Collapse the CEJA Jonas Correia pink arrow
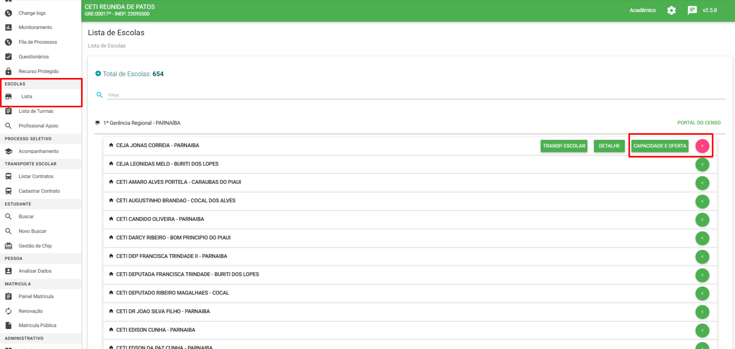Screen dimensions: 735x349 click(702, 146)
